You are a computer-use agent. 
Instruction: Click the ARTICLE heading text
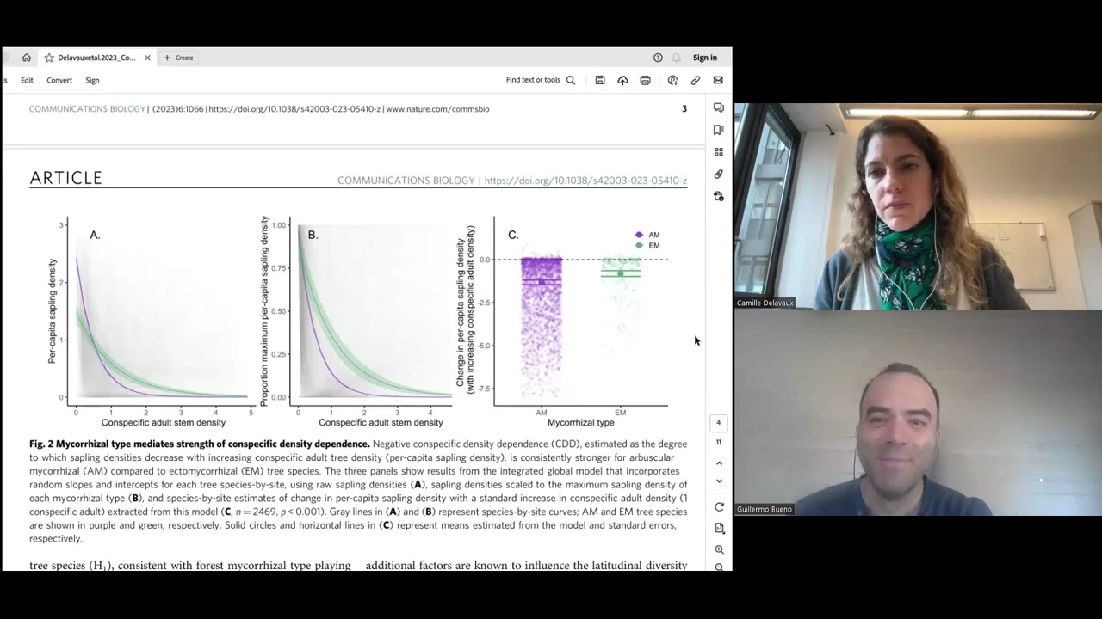65,178
